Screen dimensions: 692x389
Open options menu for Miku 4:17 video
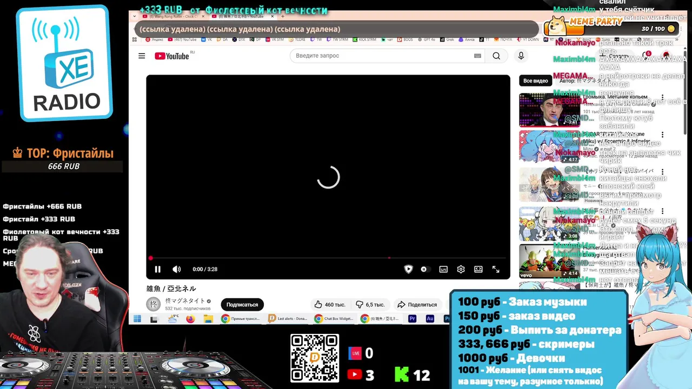662,135
